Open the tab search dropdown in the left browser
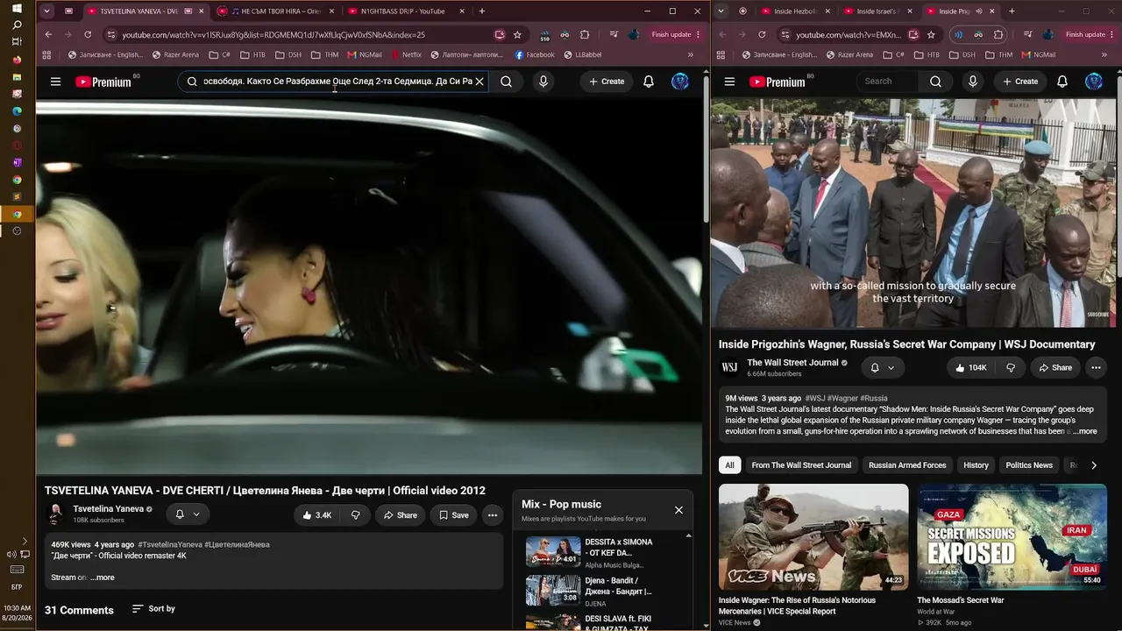The image size is (1122, 631). coord(46,11)
